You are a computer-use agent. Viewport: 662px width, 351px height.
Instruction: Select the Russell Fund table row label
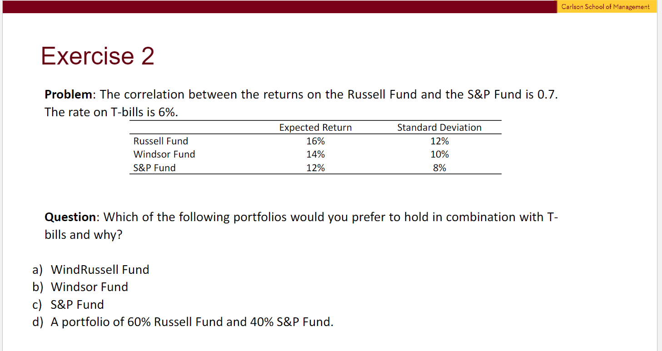tap(161, 141)
